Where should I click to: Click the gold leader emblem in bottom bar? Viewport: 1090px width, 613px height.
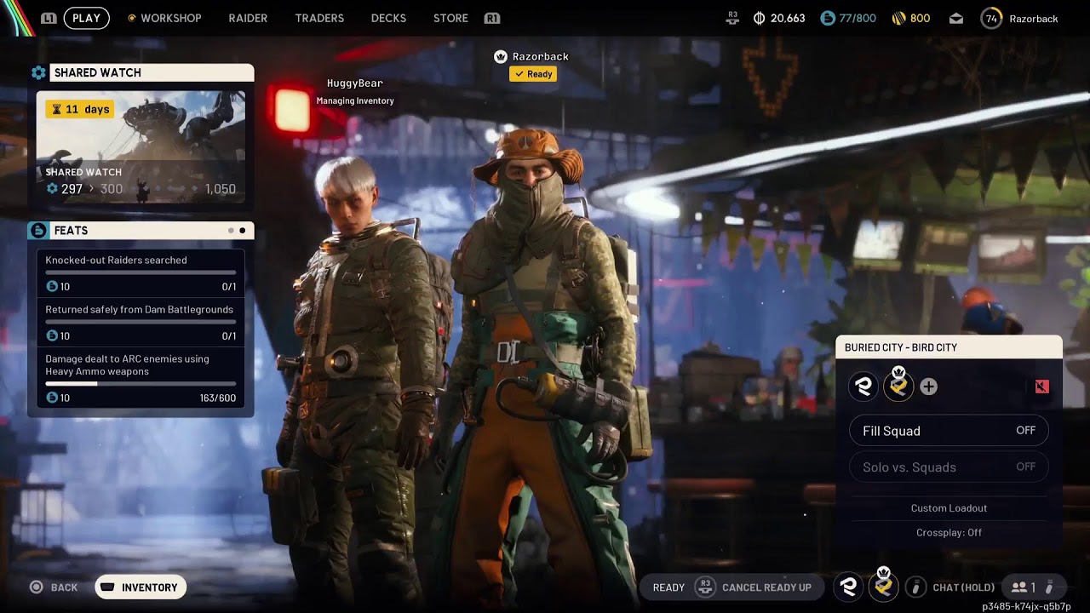click(x=883, y=586)
